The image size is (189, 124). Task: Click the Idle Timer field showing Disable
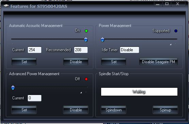pyautogui.click(x=129, y=50)
